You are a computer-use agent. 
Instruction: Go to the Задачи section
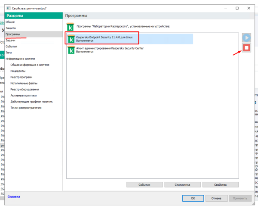tap(10, 40)
